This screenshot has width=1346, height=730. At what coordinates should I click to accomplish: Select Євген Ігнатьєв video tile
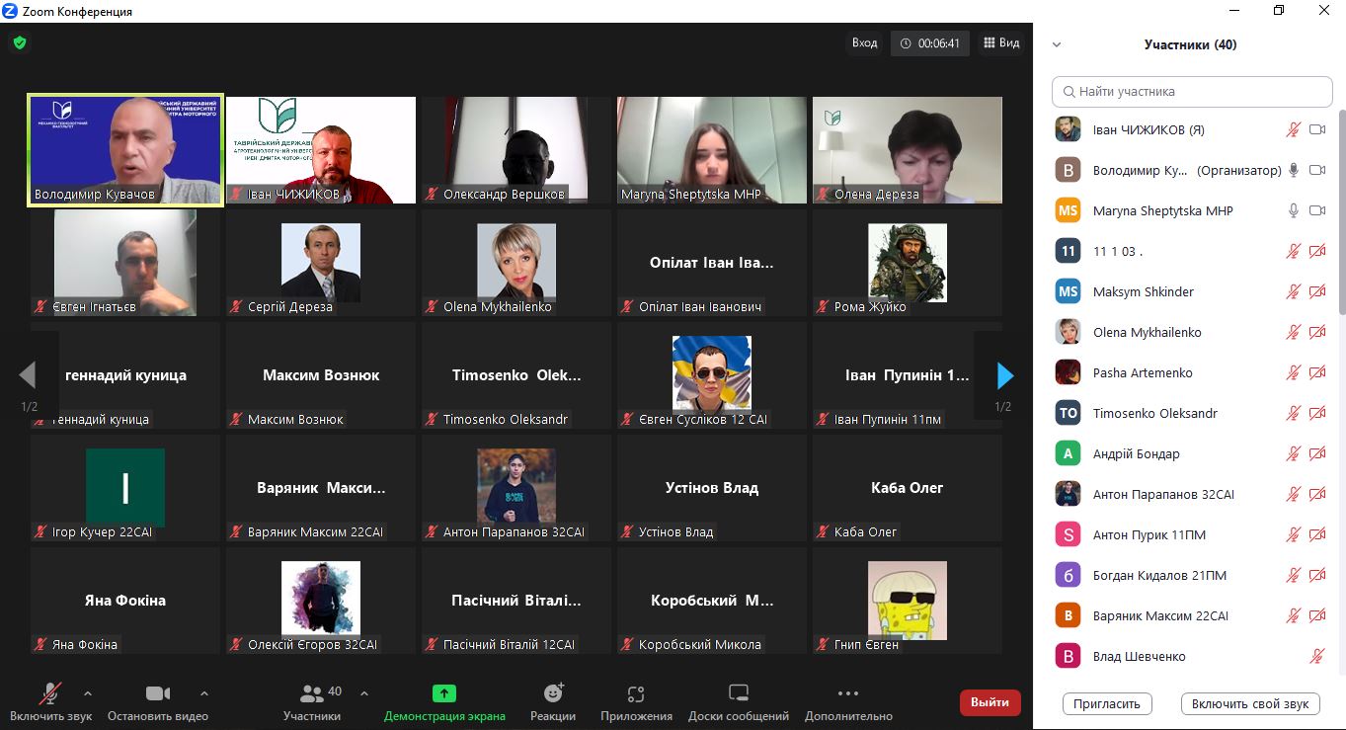point(125,263)
